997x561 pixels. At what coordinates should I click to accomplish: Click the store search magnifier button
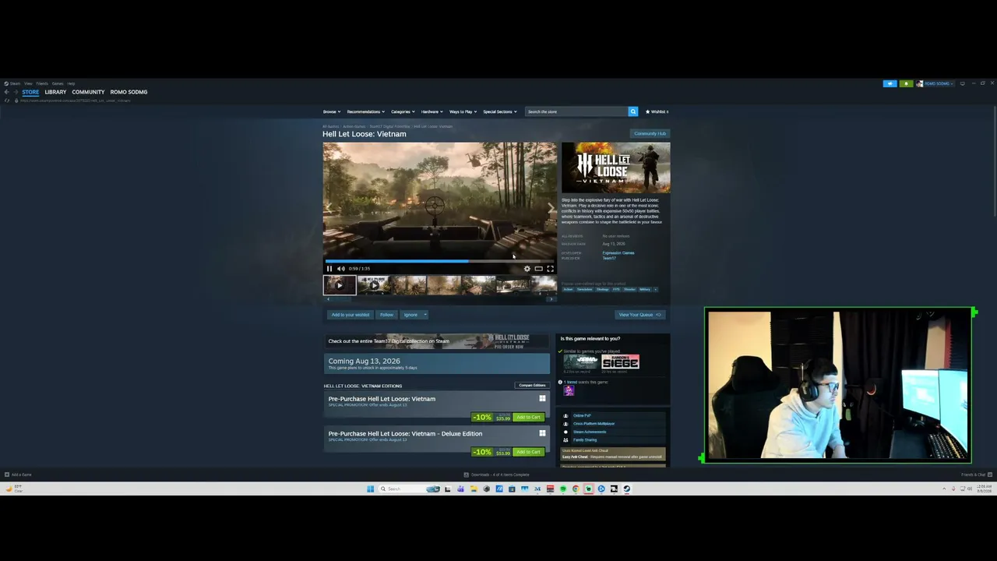click(x=633, y=111)
